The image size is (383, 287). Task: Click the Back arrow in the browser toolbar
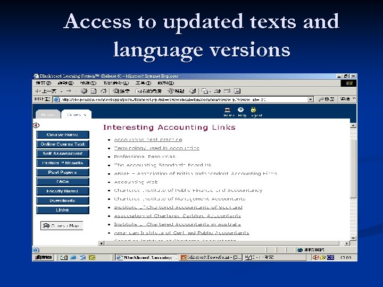(x=46, y=91)
